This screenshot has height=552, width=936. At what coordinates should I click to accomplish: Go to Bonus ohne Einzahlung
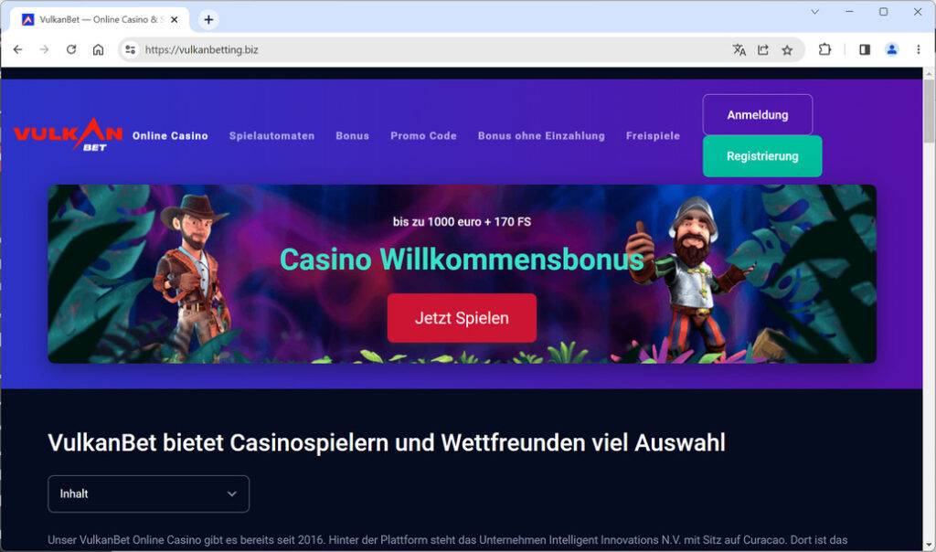(x=541, y=135)
